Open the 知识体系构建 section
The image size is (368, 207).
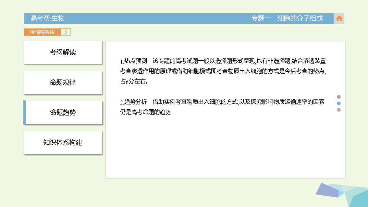63,143
